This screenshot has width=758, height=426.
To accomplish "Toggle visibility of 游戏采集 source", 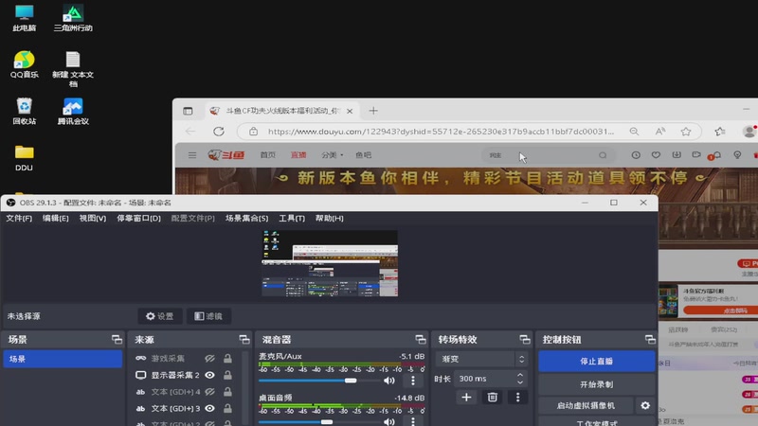I will 209,359.
